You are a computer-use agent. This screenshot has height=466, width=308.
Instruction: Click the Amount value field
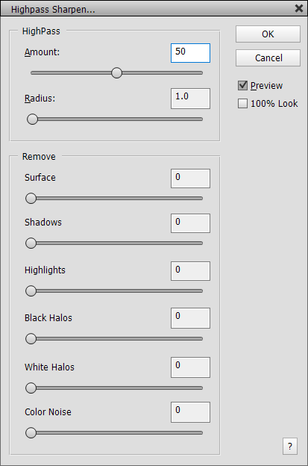pyautogui.click(x=190, y=53)
